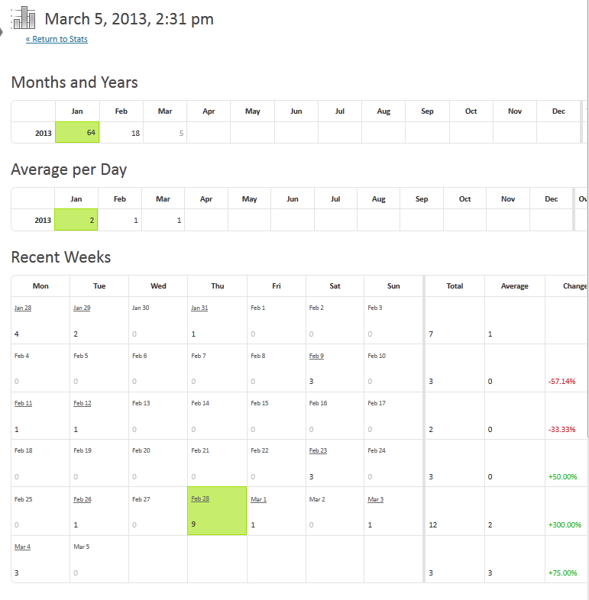Screen dimensions: 589x600
Task: Select the Feb 9 date link
Action: 316,356
